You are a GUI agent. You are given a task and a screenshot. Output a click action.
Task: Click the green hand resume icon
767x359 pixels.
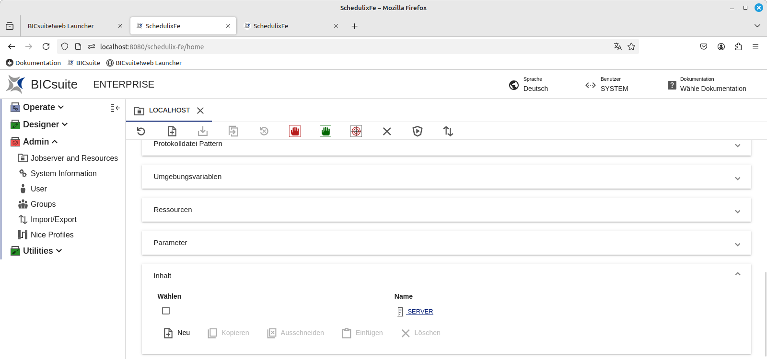[x=325, y=131]
